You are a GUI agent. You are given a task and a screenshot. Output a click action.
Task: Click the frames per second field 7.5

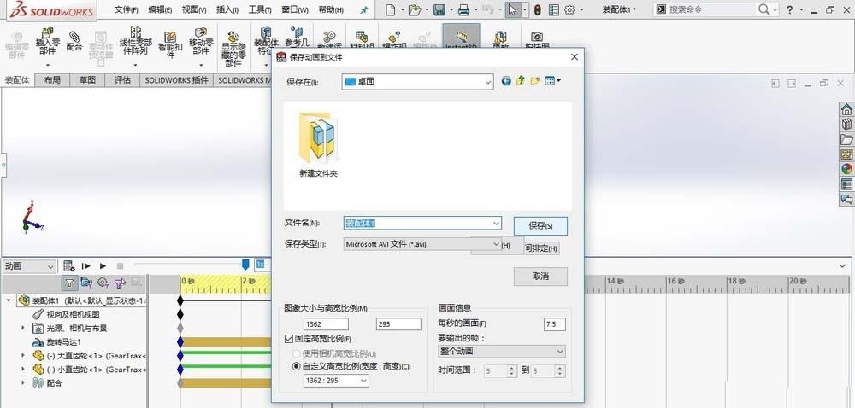(555, 324)
